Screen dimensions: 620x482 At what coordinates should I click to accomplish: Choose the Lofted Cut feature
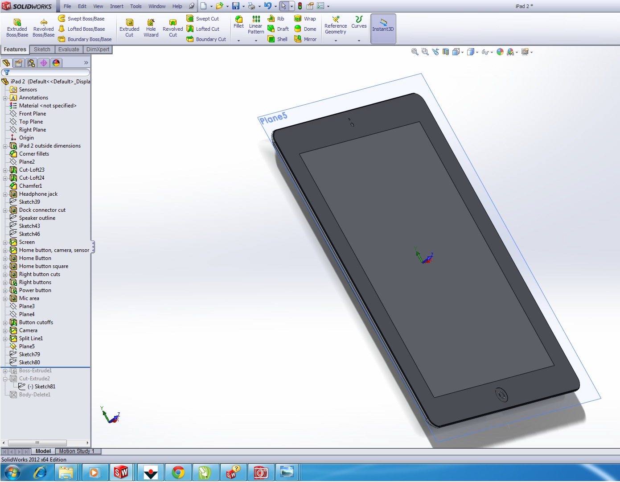click(x=203, y=29)
